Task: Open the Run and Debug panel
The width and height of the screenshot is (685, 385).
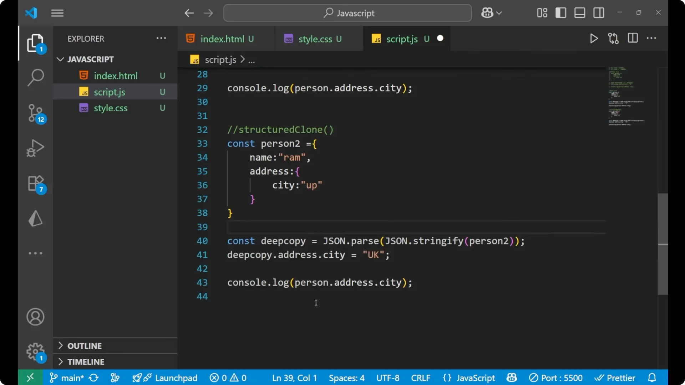Action: coord(35,148)
